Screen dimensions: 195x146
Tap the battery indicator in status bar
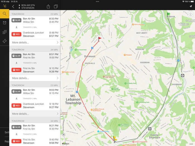click(x=192, y=1)
